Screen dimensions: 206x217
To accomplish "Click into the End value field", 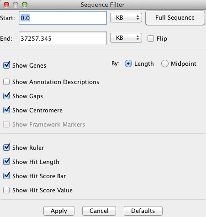I will pyautogui.click(x=63, y=38).
